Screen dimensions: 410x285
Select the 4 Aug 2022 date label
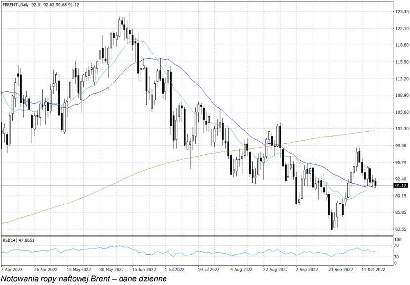tap(241, 270)
